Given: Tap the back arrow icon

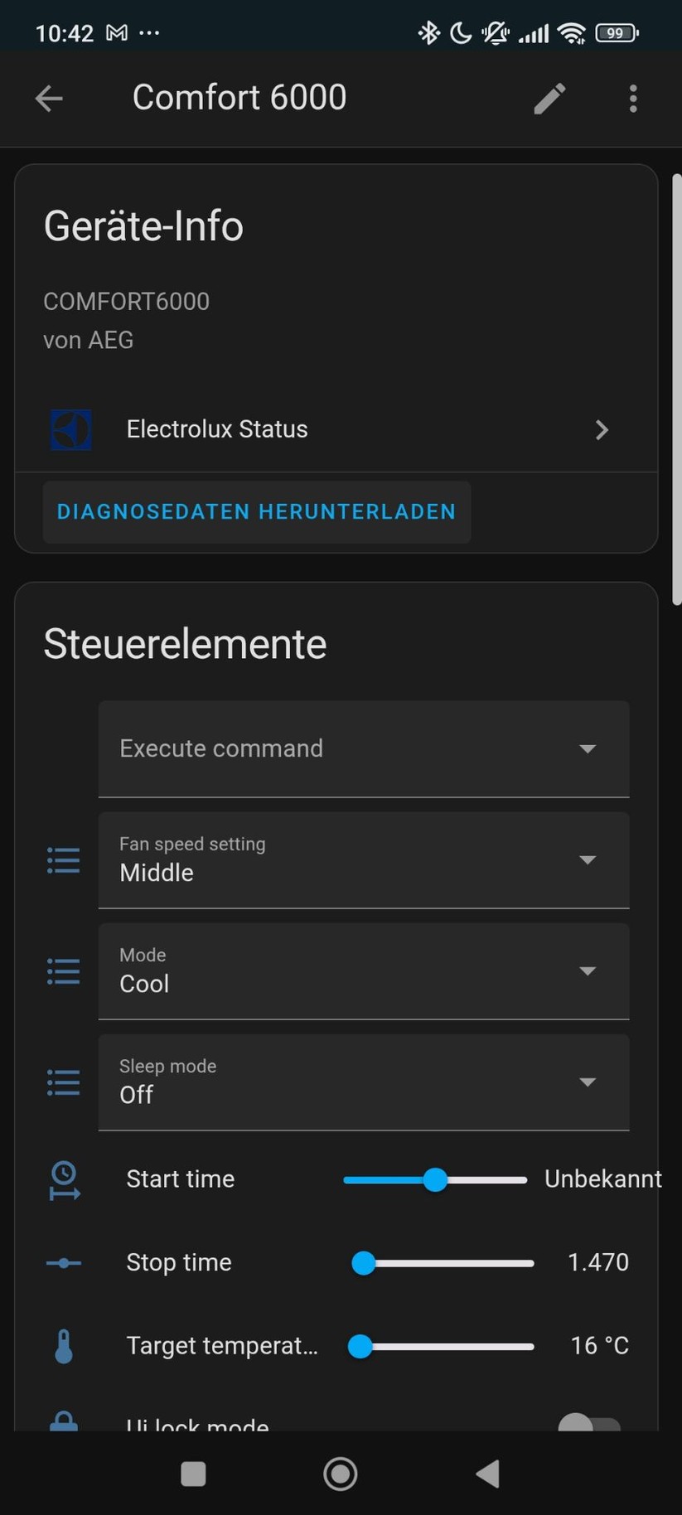Looking at the screenshot, I should 49,99.
